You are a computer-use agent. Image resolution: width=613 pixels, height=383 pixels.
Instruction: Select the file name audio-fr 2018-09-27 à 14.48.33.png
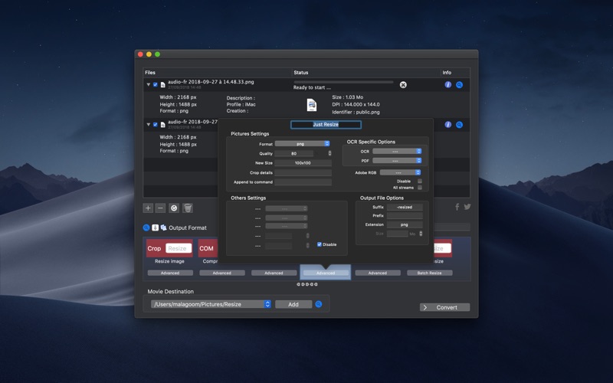(211, 82)
